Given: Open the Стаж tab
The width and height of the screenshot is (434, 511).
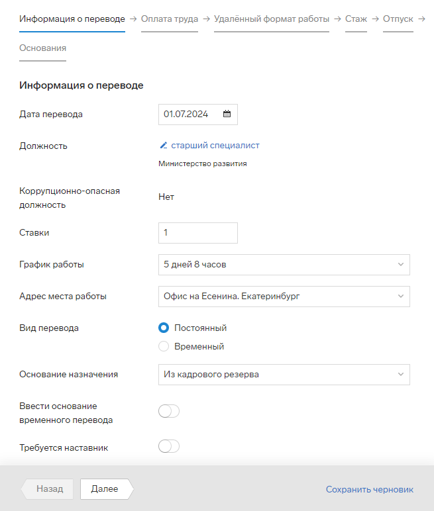Looking at the screenshot, I should (x=356, y=19).
